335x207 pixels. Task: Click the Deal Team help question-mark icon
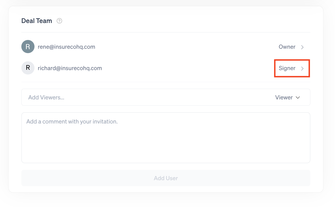pos(59,21)
